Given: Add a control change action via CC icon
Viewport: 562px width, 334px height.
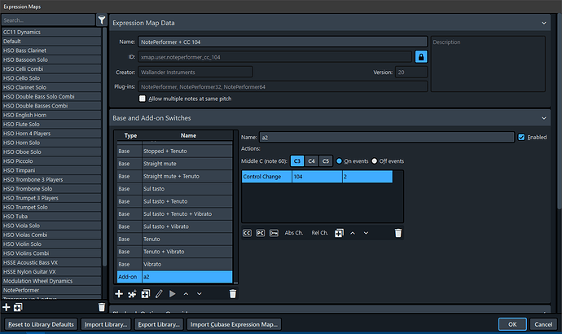Looking at the screenshot, I should tap(247, 233).
